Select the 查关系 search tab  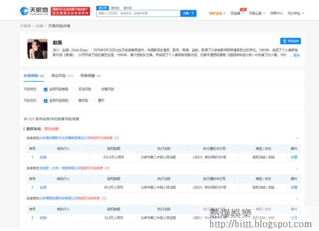point(128,8)
